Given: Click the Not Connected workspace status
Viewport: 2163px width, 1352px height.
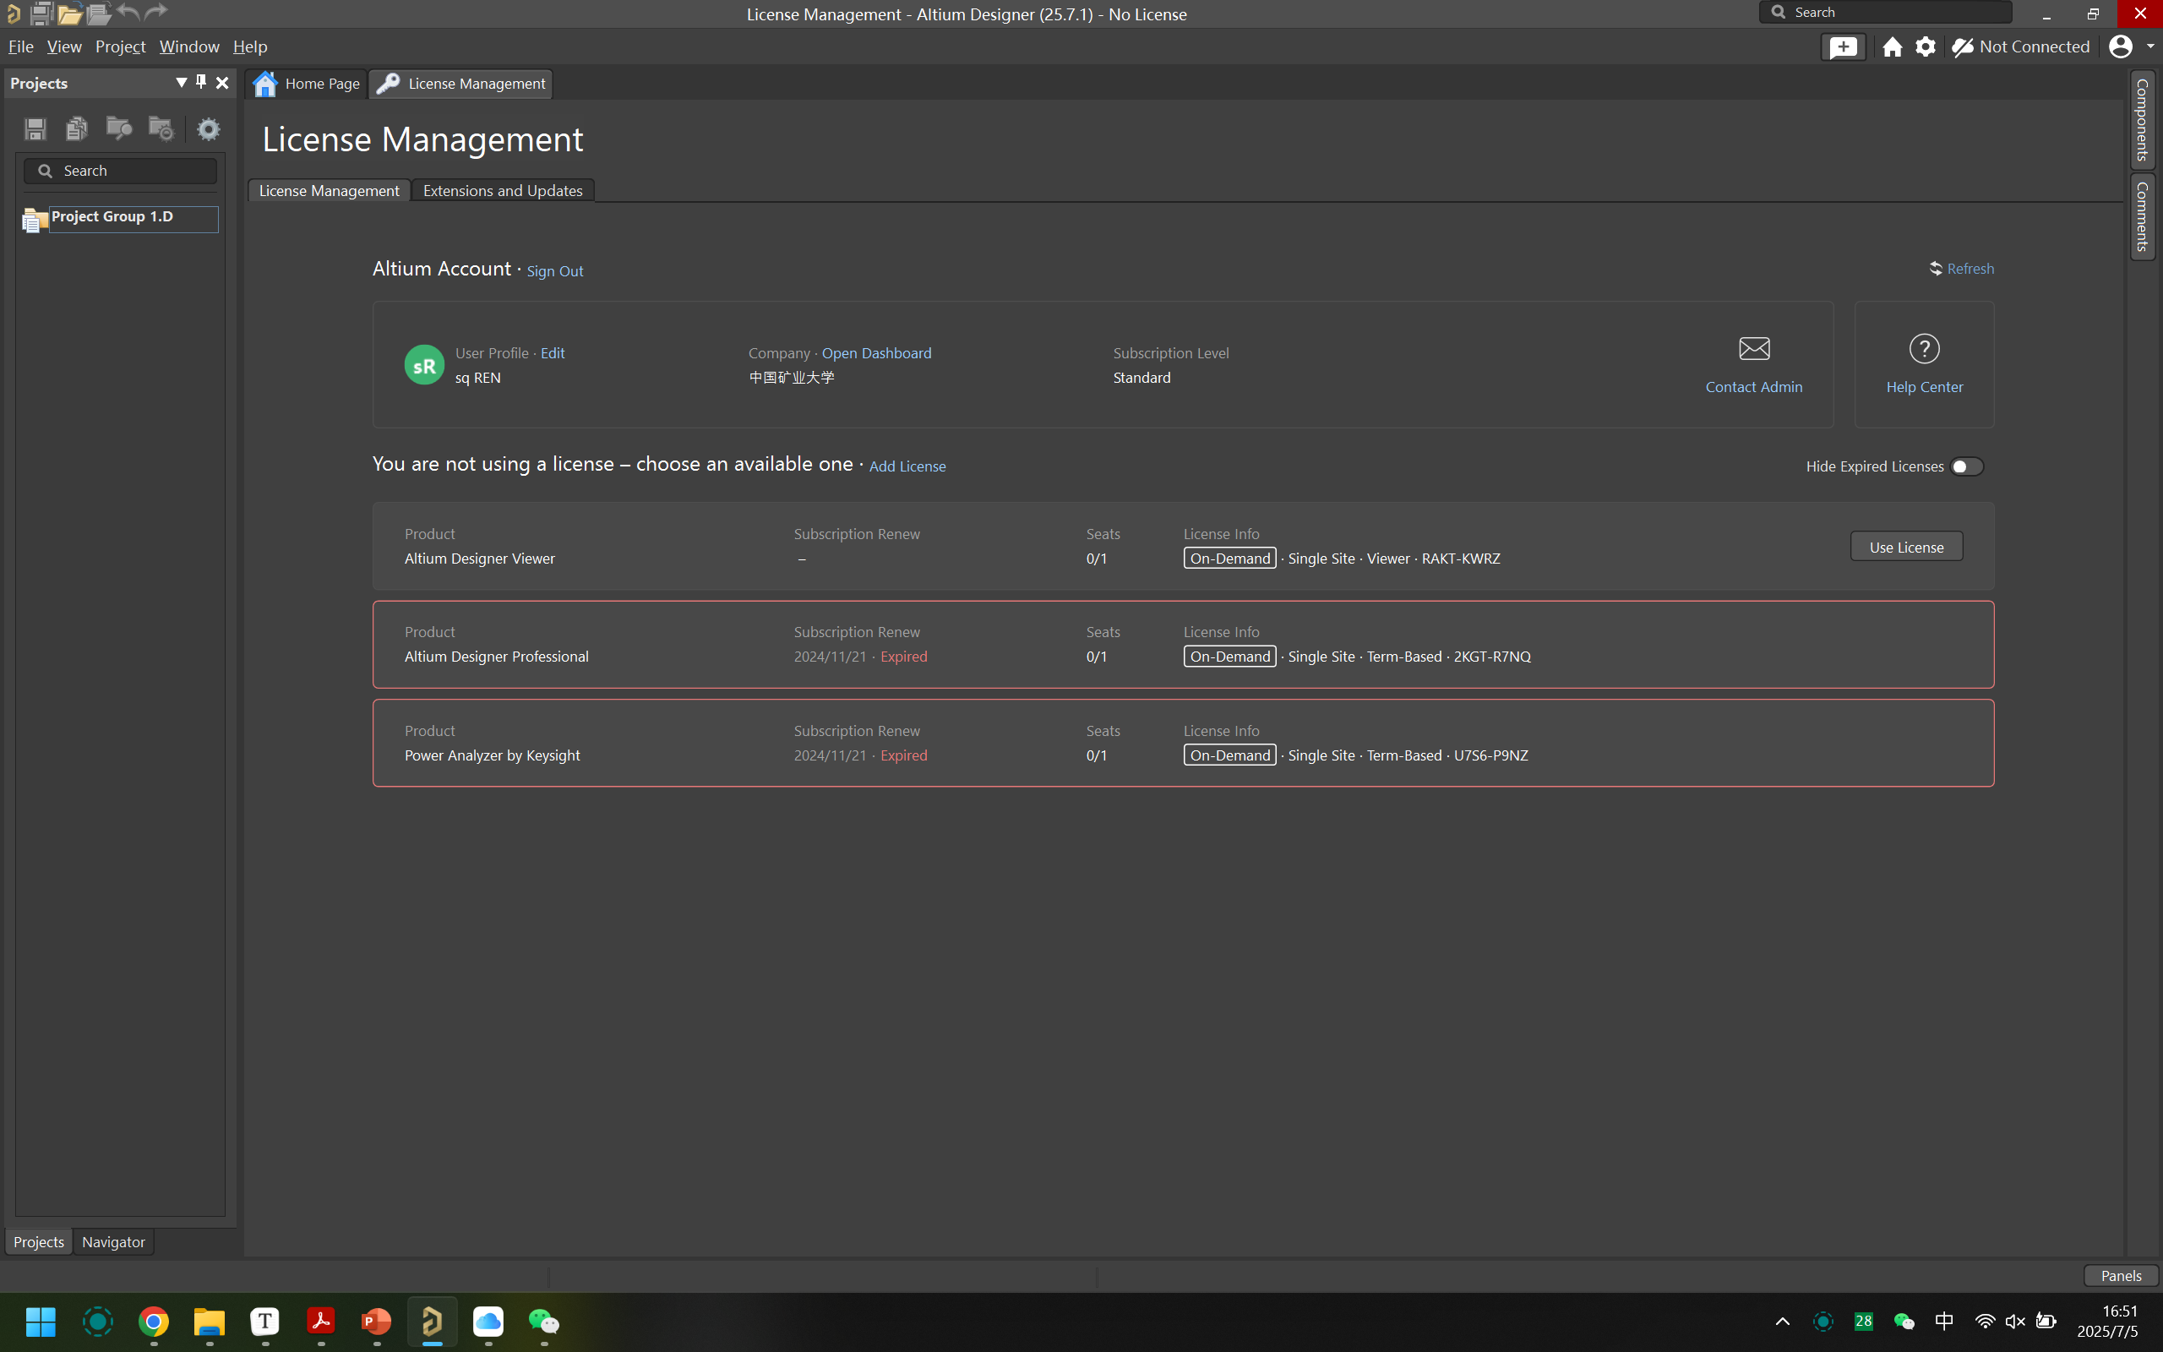Looking at the screenshot, I should pos(2021,46).
